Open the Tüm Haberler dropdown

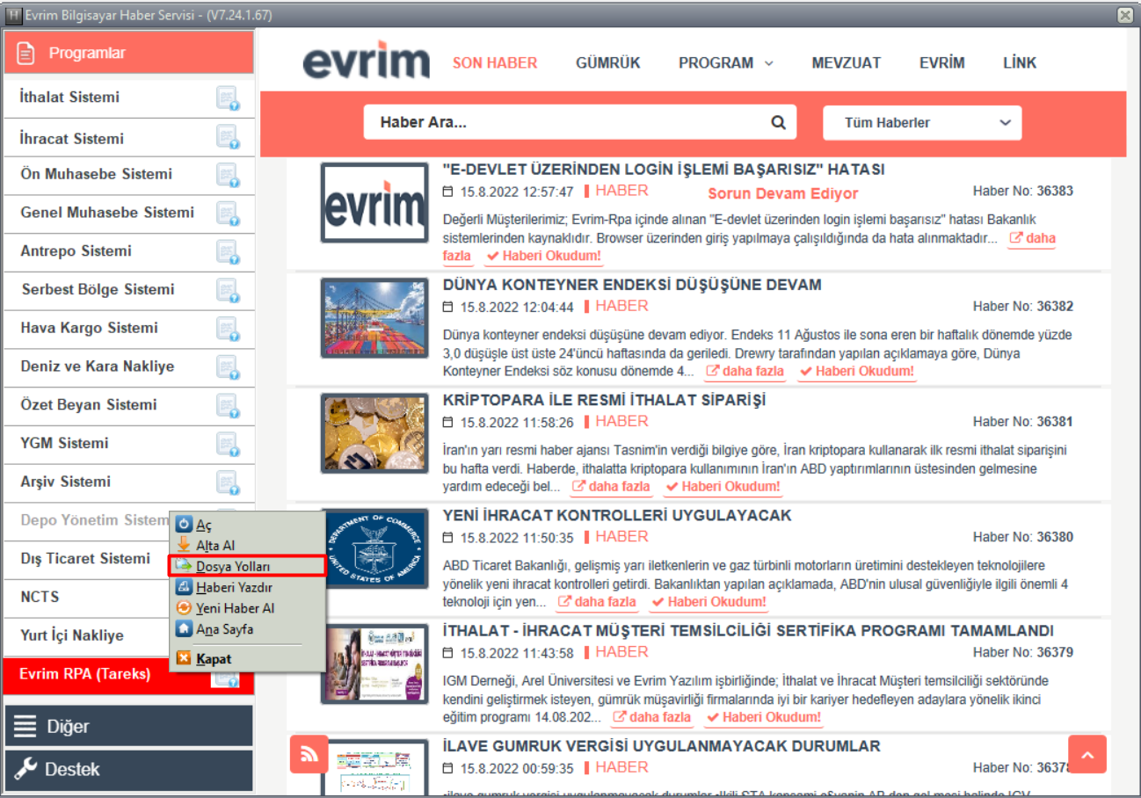(x=922, y=123)
